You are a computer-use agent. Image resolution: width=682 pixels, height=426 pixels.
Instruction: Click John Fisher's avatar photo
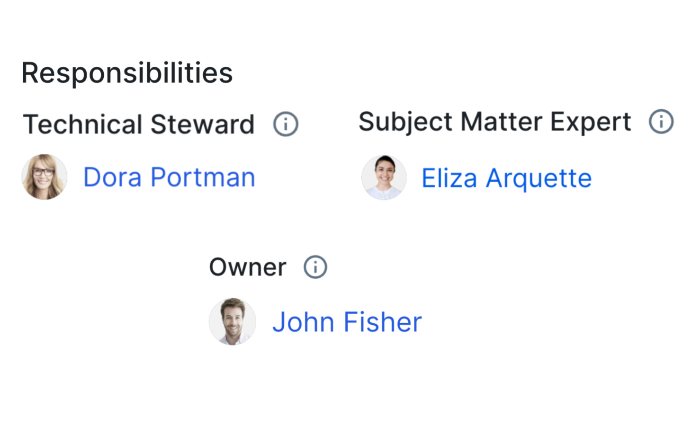233,321
